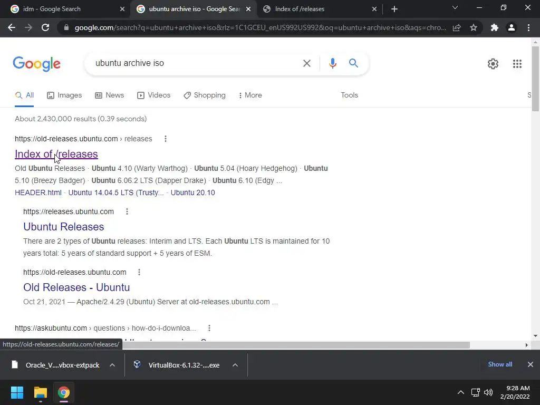Image resolution: width=540 pixels, height=405 pixels.
Task: Open the Ubuntu 14.04.5 LTS sitelink
Action: (x=115, y=192)
